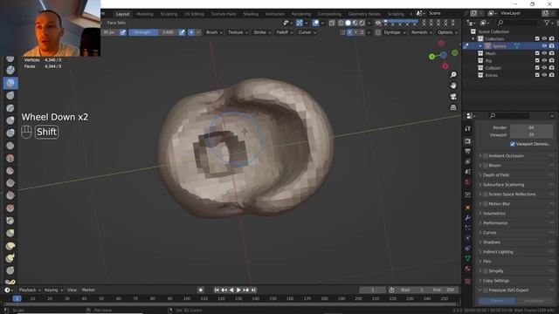Viewport: 559px width, 314px height.
Task: Open the Output properties tab icon
Action: [468, 151]
